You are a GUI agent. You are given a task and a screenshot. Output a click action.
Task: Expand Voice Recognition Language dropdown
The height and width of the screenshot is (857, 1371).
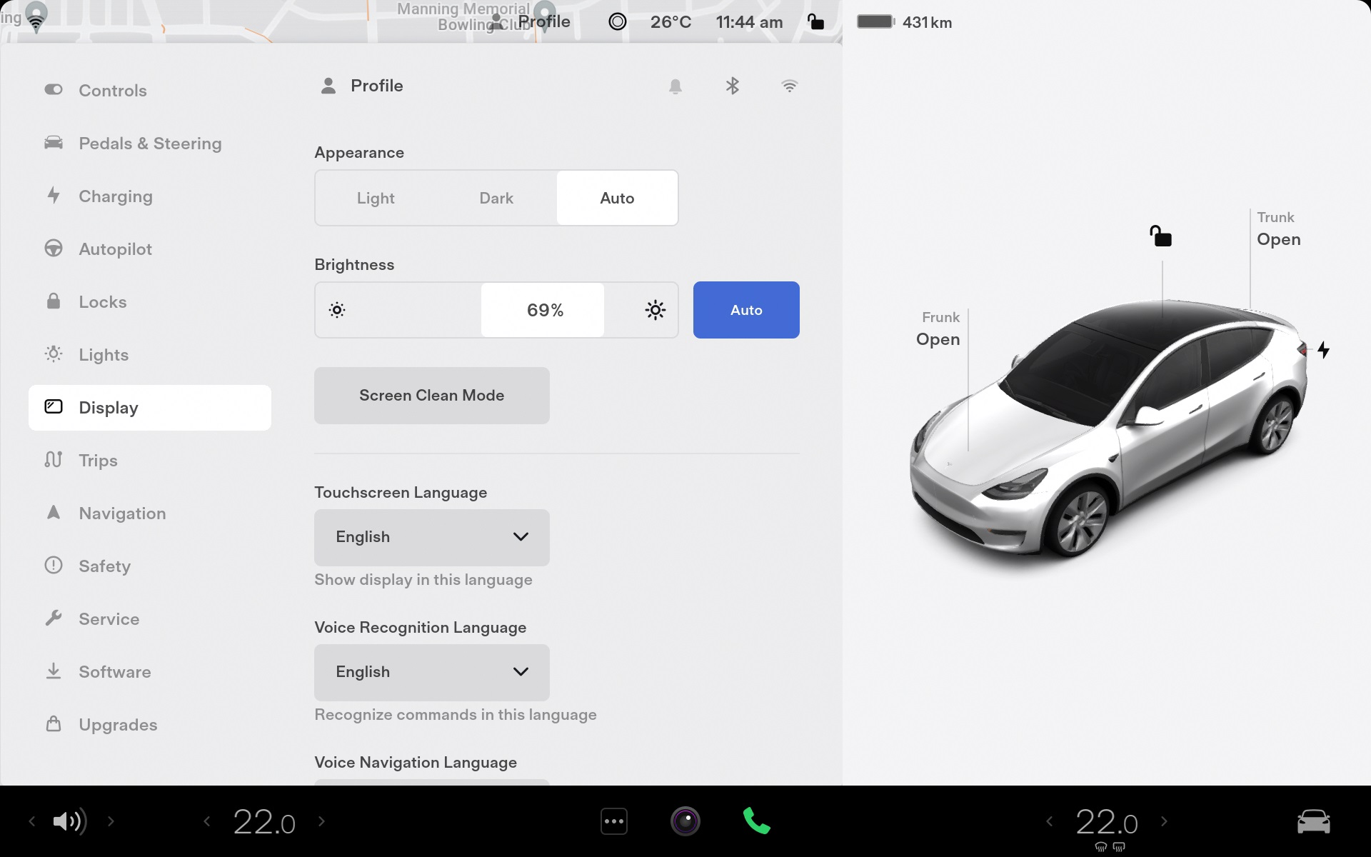pos(432,672)
